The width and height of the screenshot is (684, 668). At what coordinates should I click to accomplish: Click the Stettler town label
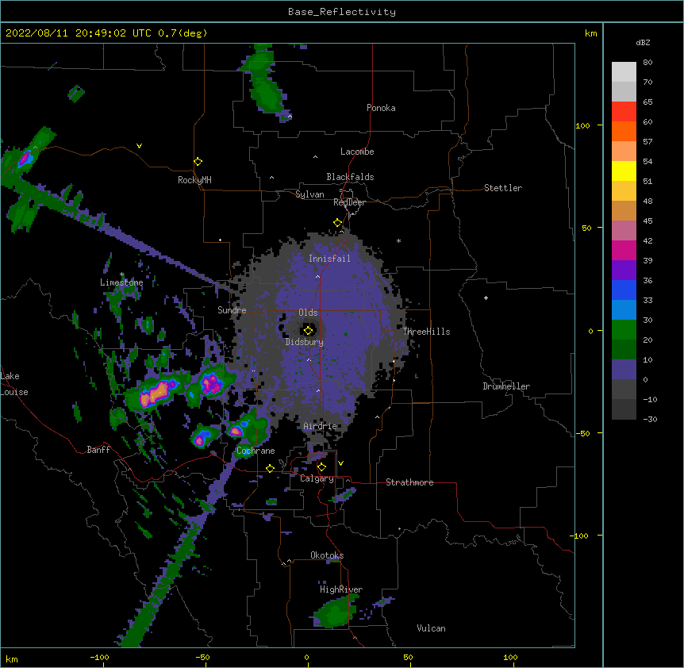click(x=503, y=188)
